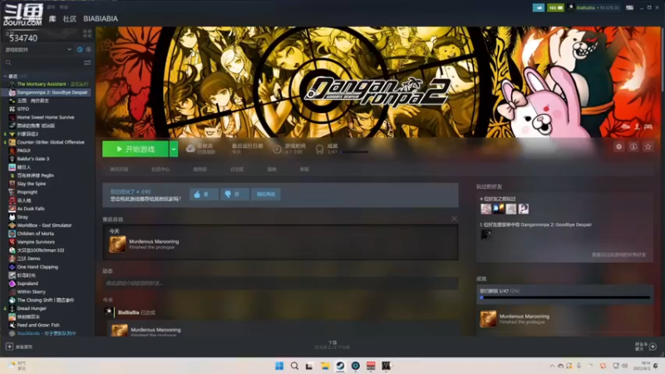This screenshot has width=665, height=374.
Task: Select Home Sweet Home Survive
Action: (x=46, y=117)
